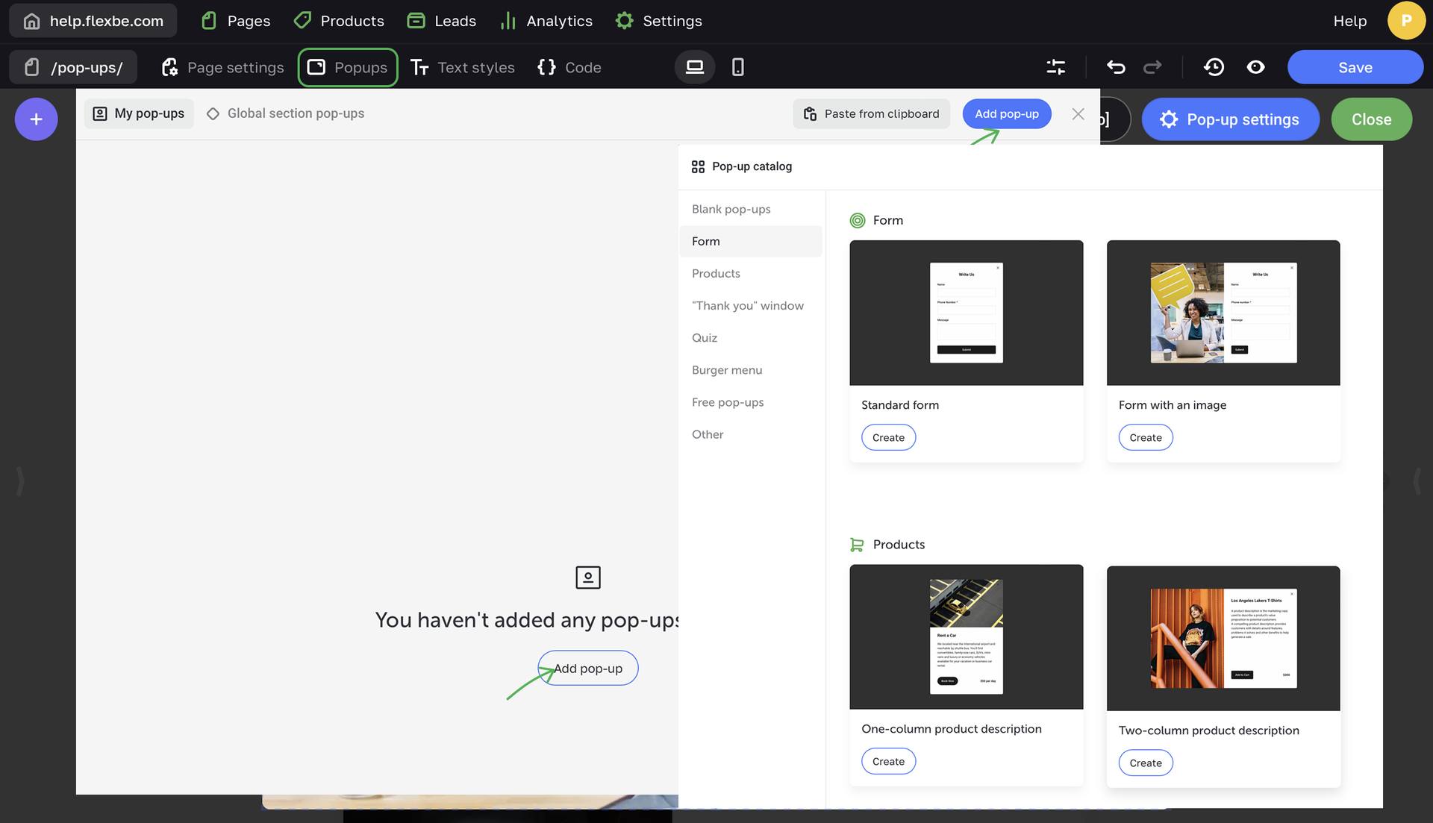Open help.flexbe.com home menu
This screenshot has height=823, width=1433.
click(93, 21)
